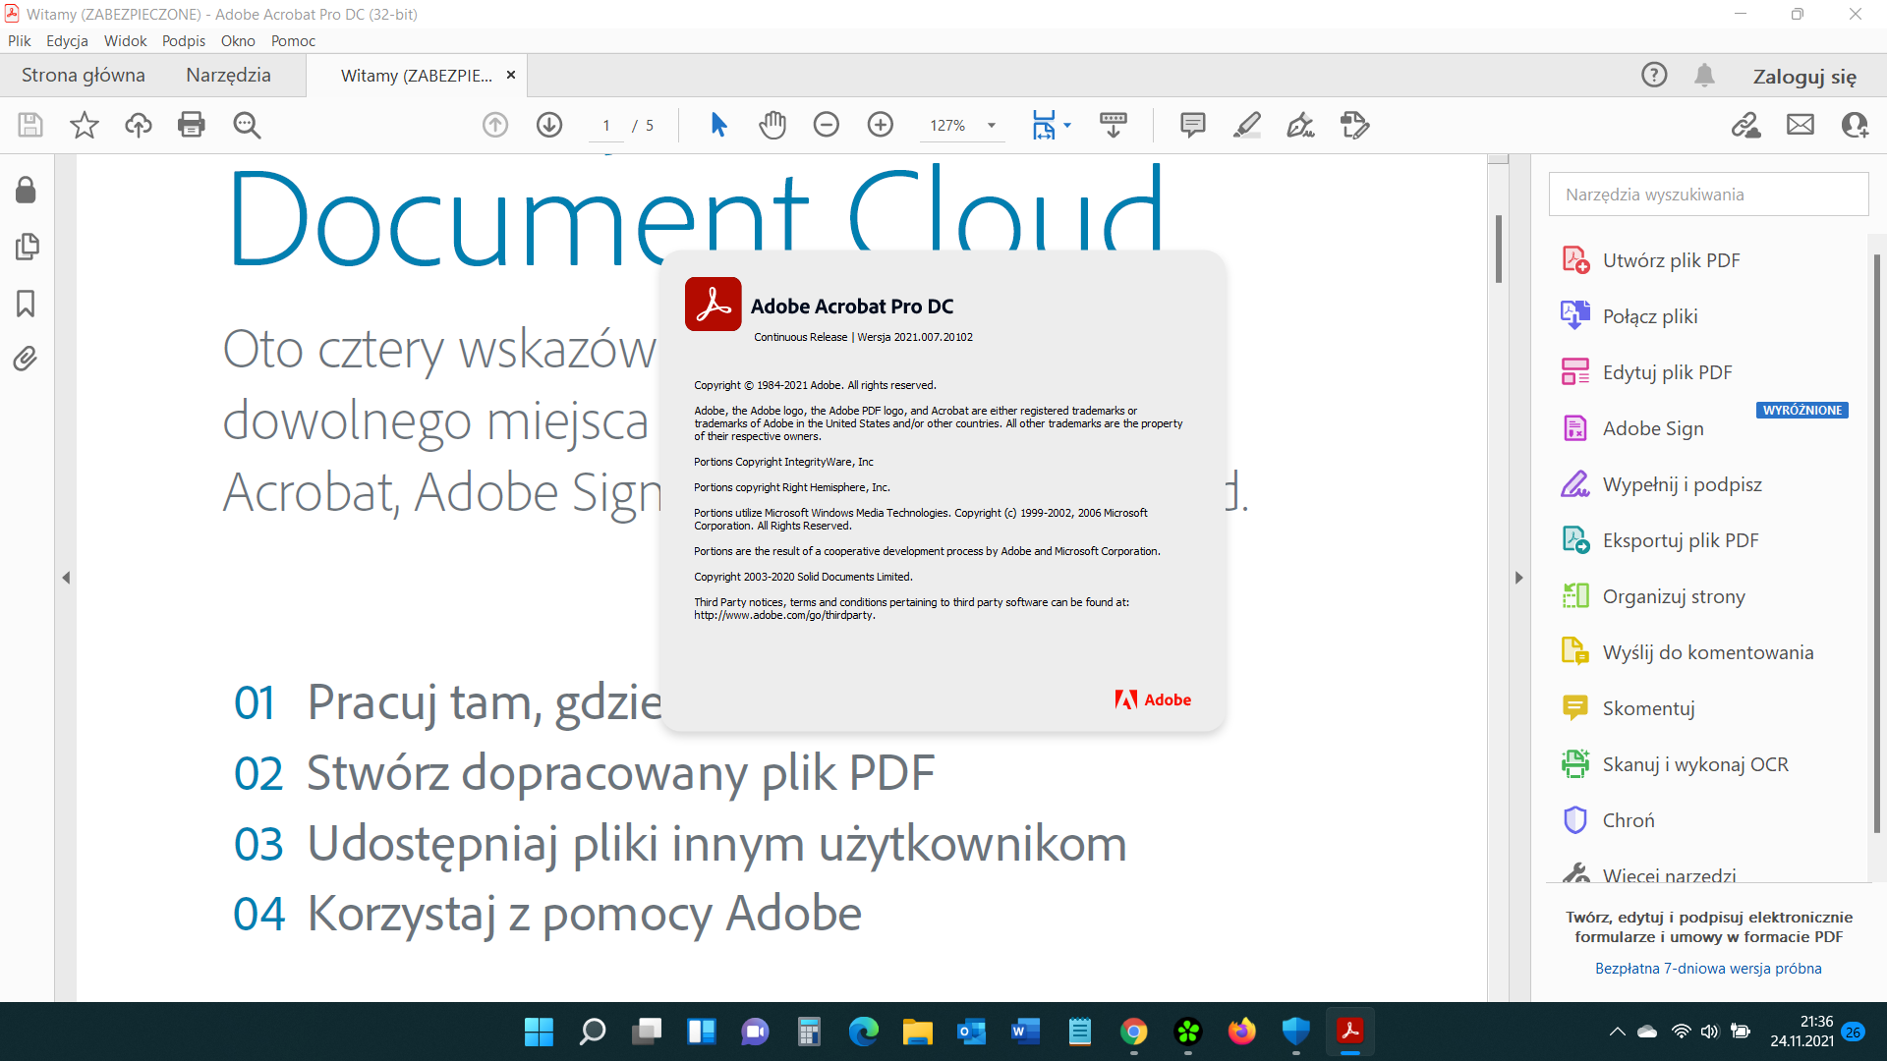Viewport: 1887px width, 1061px height.
Task: Click the share link icon
Action: coord(1745,125)
